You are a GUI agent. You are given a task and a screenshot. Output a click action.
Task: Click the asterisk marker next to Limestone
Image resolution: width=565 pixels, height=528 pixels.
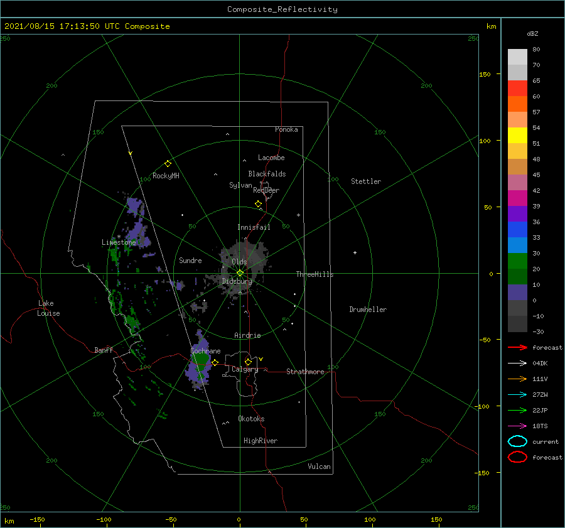point(119,237)
